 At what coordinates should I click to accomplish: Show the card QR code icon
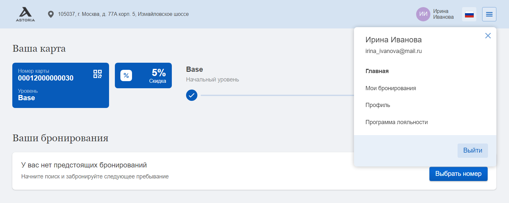97,74
